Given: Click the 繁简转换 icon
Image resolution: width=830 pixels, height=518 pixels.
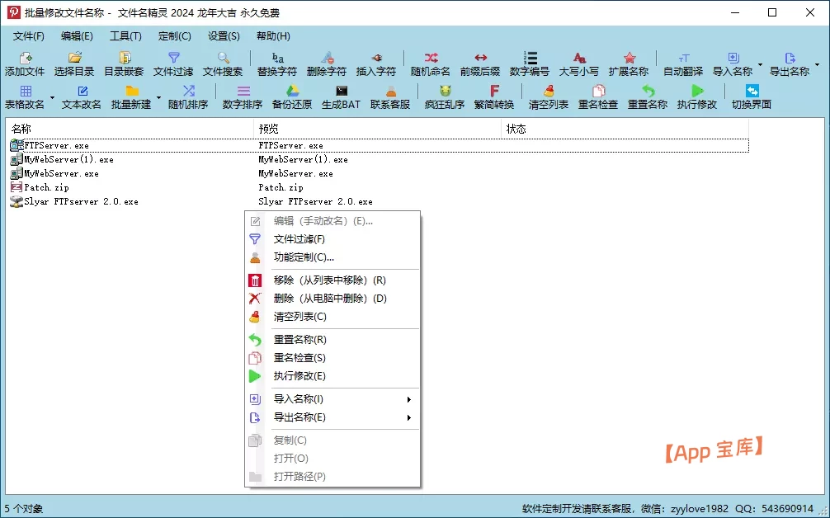Looking at the screenshot, I should (x=494, y=97).
